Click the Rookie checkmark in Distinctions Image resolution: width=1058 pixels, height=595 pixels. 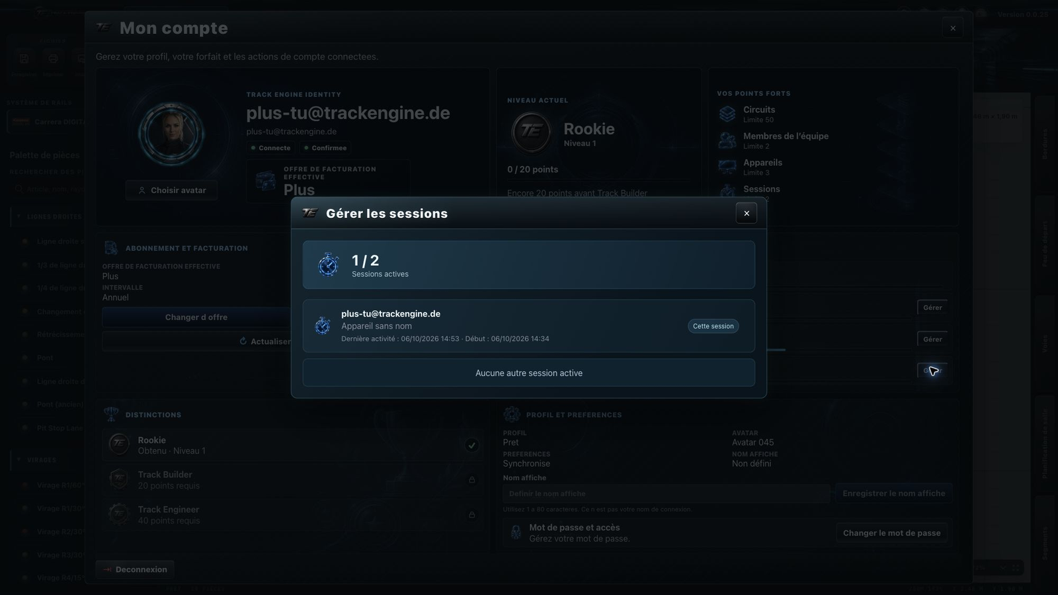click(x=471, y=446)
